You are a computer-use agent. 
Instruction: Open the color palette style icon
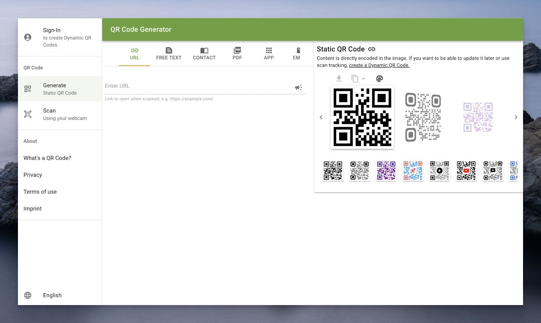380,78
